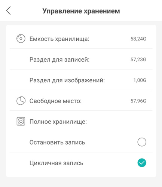The image size is (162, 187).
Task: Open the Свободное место row
Action: pos(81,100)
